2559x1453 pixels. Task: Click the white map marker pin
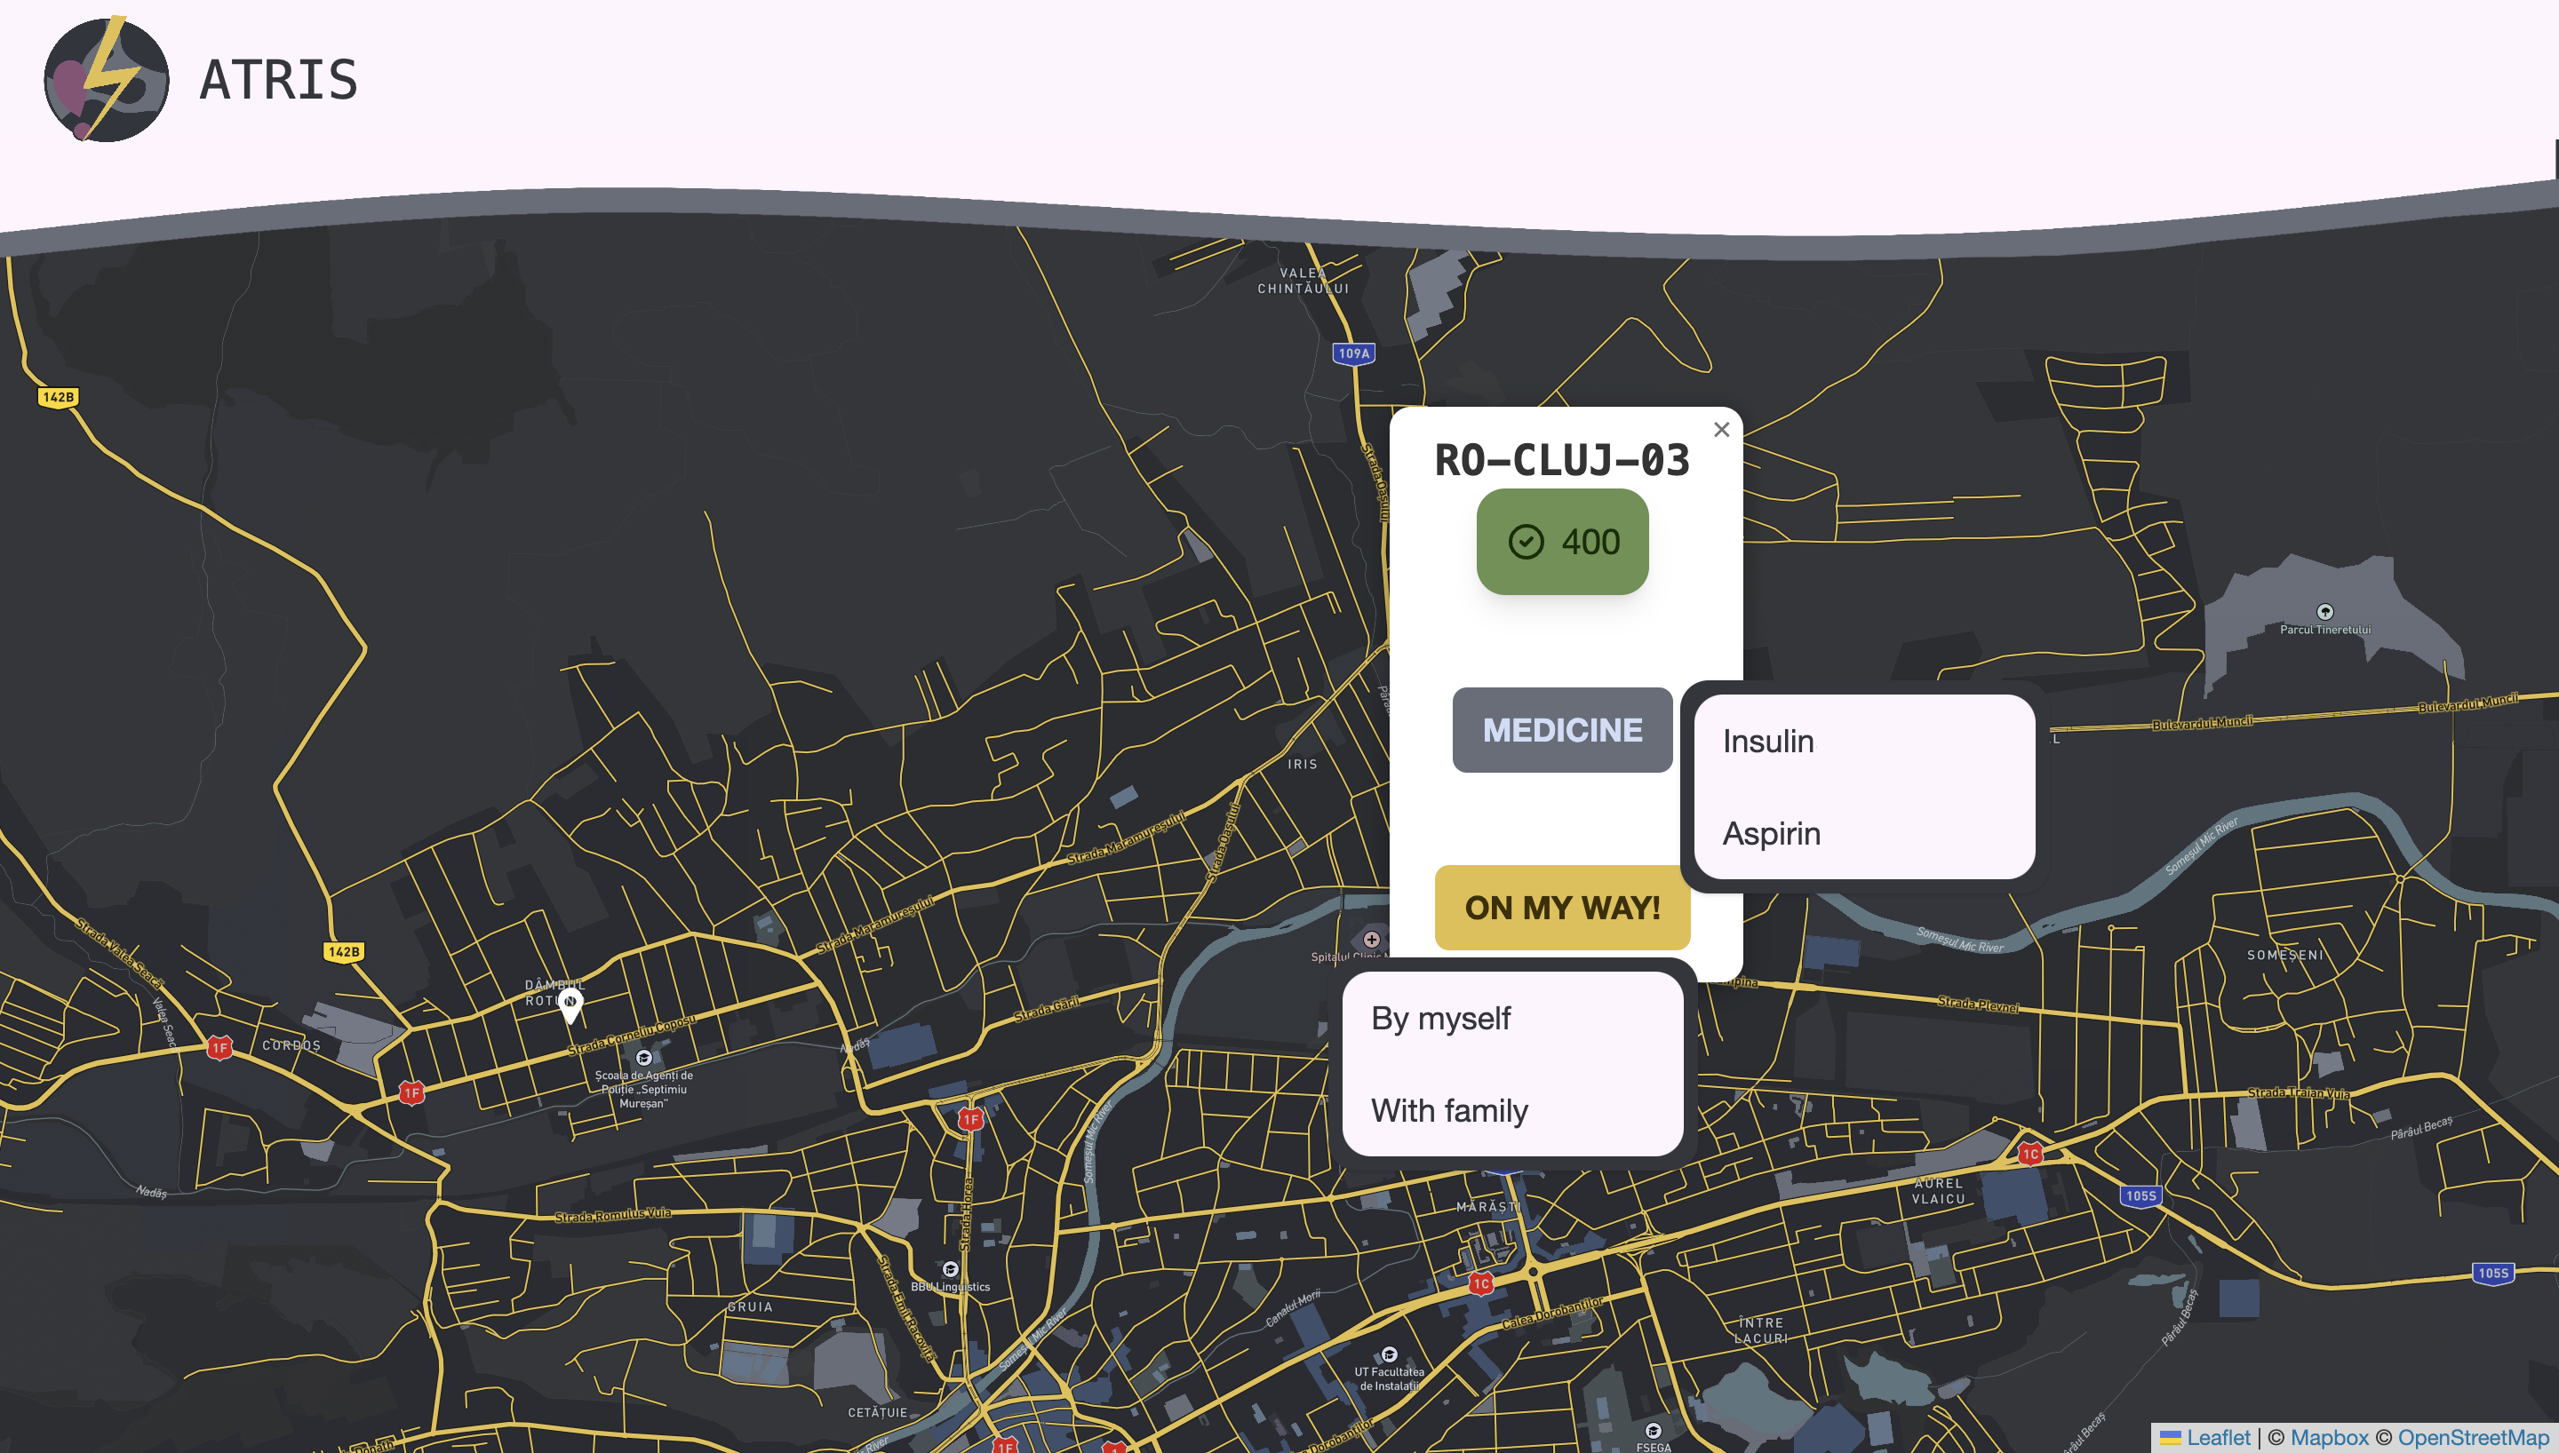tap(570, 1004)
